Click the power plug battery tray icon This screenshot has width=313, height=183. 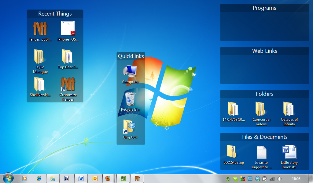(264, 179)
